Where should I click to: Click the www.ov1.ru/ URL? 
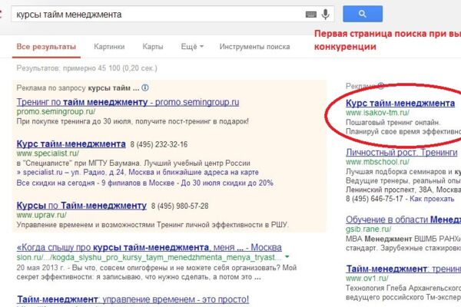367,278
